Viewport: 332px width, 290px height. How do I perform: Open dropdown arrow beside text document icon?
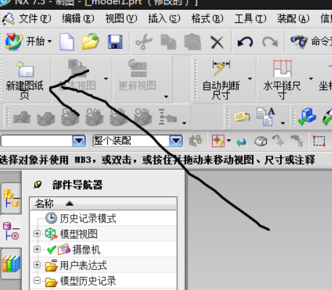click(x=283, y=123)
